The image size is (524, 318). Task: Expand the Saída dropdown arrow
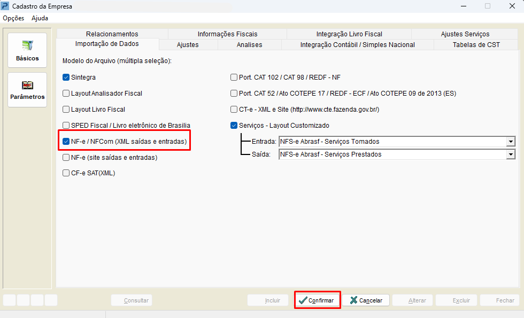[511, 154]
